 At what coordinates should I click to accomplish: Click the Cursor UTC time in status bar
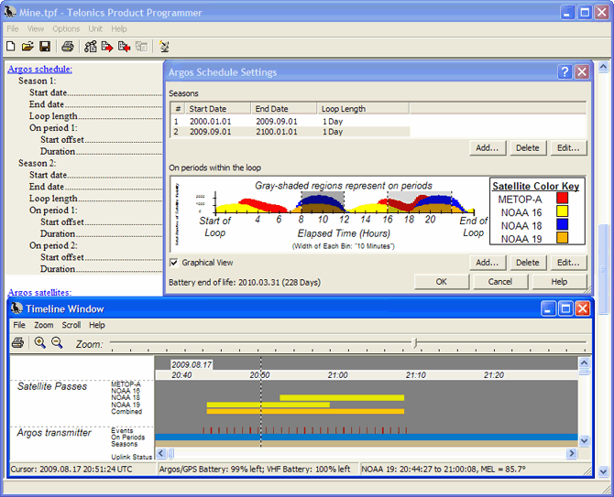(71, 469)
